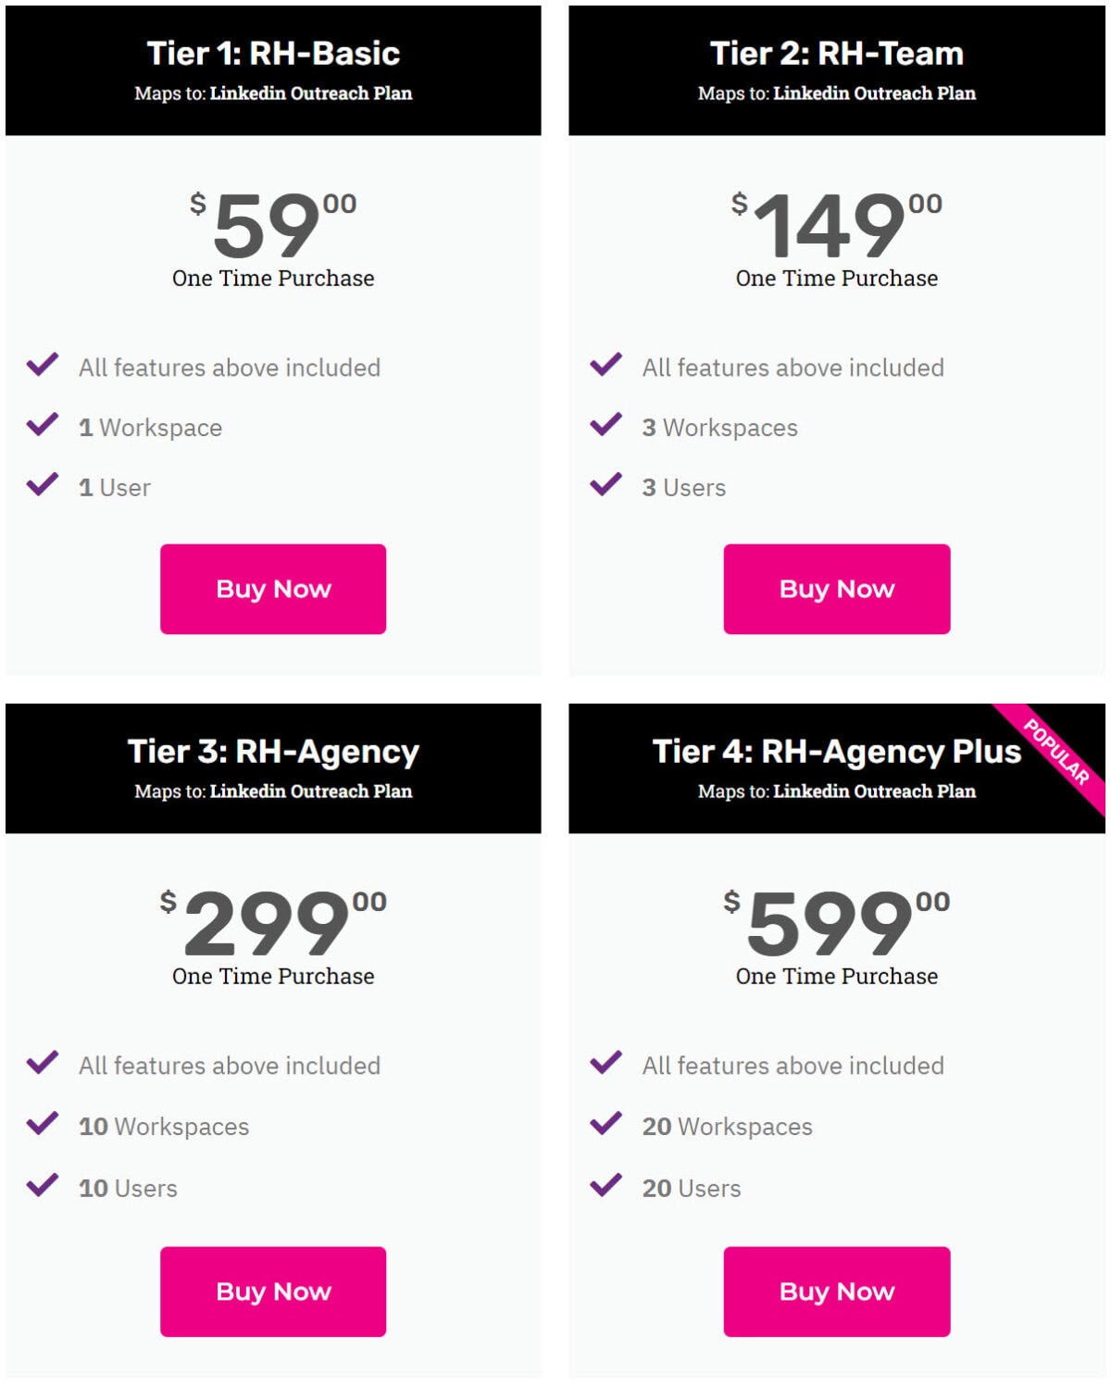The image size is (1111, 1385).
Task: Click the checkmark beside 3 Users
Action: coord(606,485)
